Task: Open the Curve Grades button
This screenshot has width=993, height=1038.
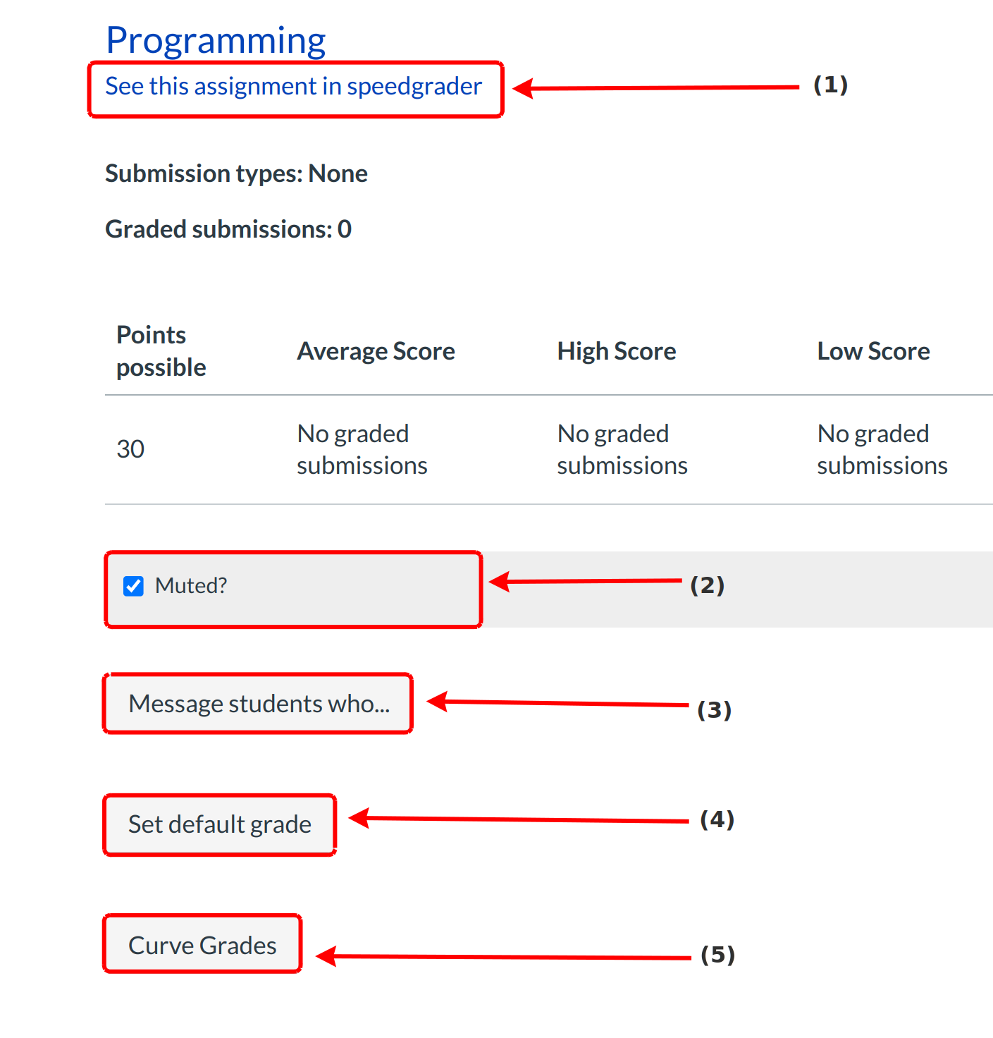Action: pyautogui.click(x=202, y=945)
